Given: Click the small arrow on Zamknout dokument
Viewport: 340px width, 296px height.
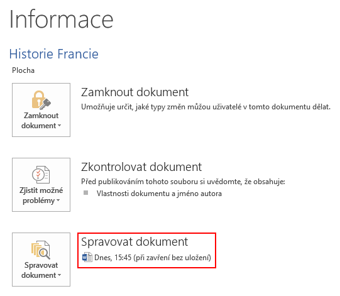Looking at the screenshot, I should [60, 126].
